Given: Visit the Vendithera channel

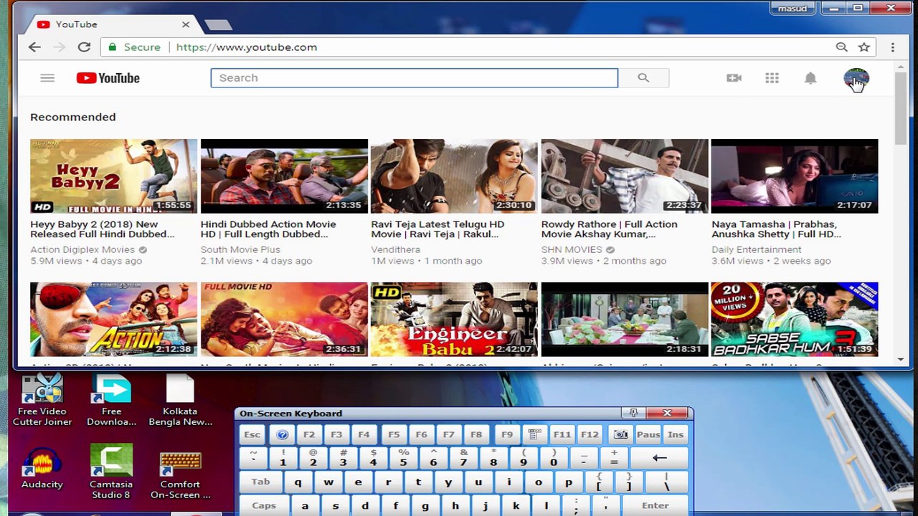Looking at the screenshot, I should pyautogui.click(x=395, y=249).
